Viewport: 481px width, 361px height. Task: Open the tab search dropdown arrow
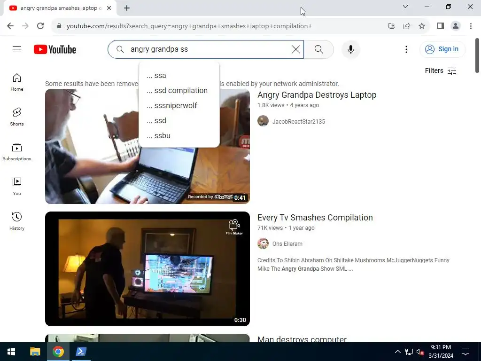pos(405,7)
